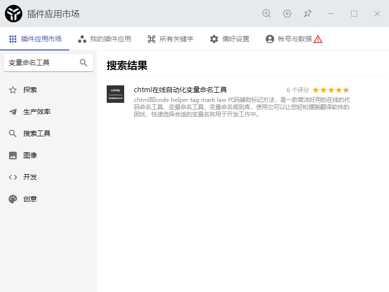Click the uTools logo in the title bar
This screenshot has width=389, height=292.
click(14, 14)
